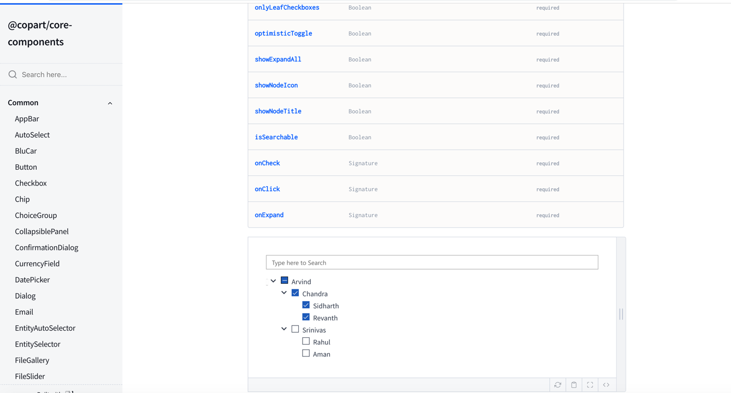Toggle the Arvind checkbox

[284, 281]
